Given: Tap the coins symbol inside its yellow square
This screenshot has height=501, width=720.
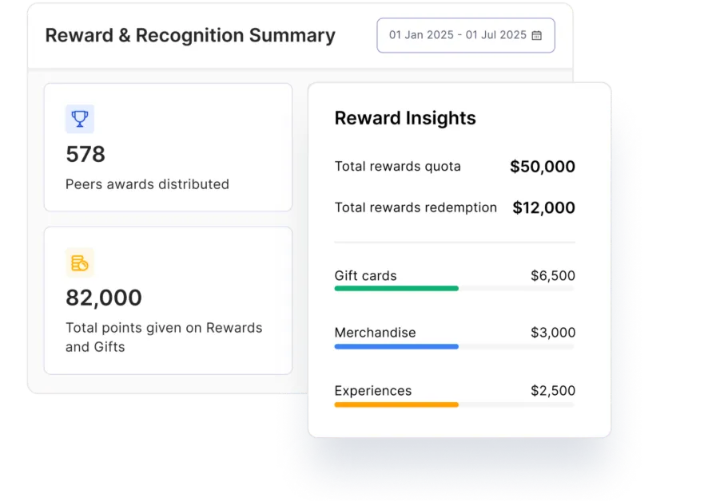Looking at the screenshot, I should 78,262.
